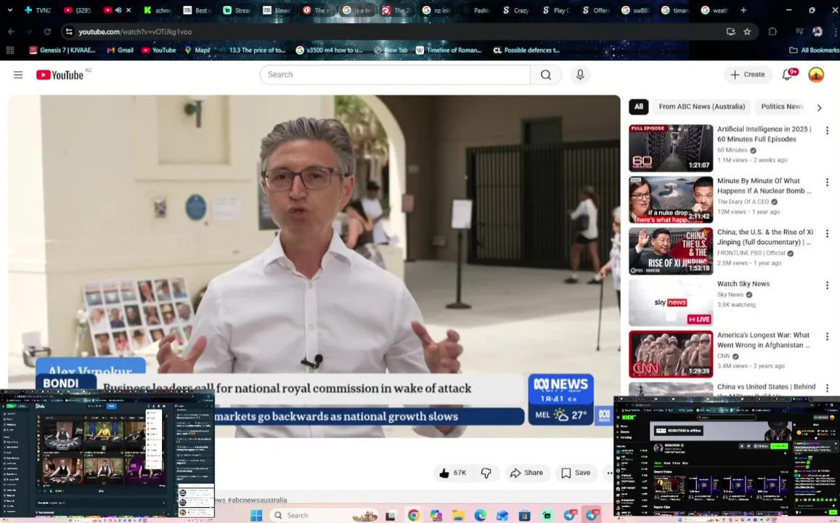The image size is (840, 523).
Task: Open File Explorer from the taskbar
Action: click(x=458, y=516)
